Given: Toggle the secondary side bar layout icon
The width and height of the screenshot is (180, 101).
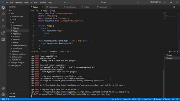Looking at the screenshot, I should (x=157, y=2).
